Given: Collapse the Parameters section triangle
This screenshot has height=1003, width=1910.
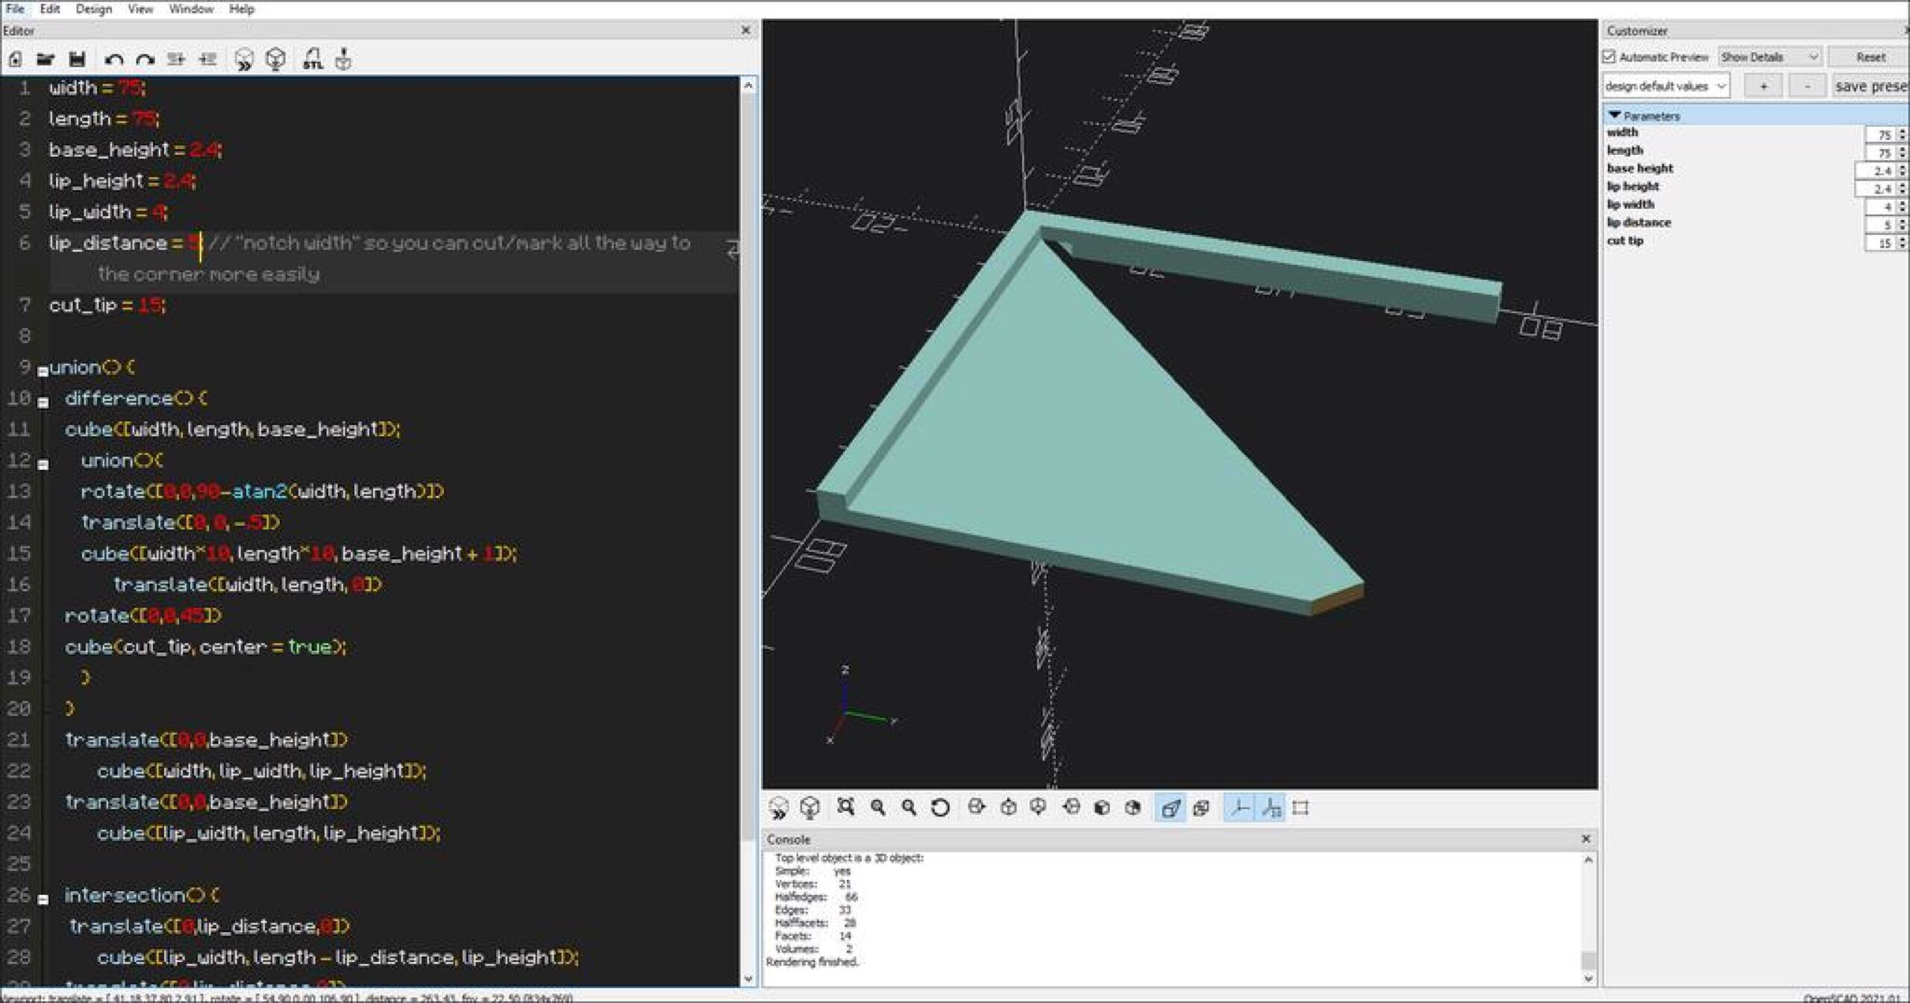Looking at the screenshot, I should pos(1615,116).
